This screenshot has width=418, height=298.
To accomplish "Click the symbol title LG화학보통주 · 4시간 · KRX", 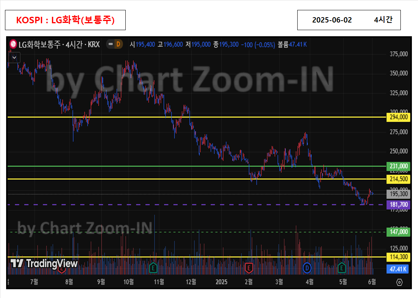I will tap(59, 44).
